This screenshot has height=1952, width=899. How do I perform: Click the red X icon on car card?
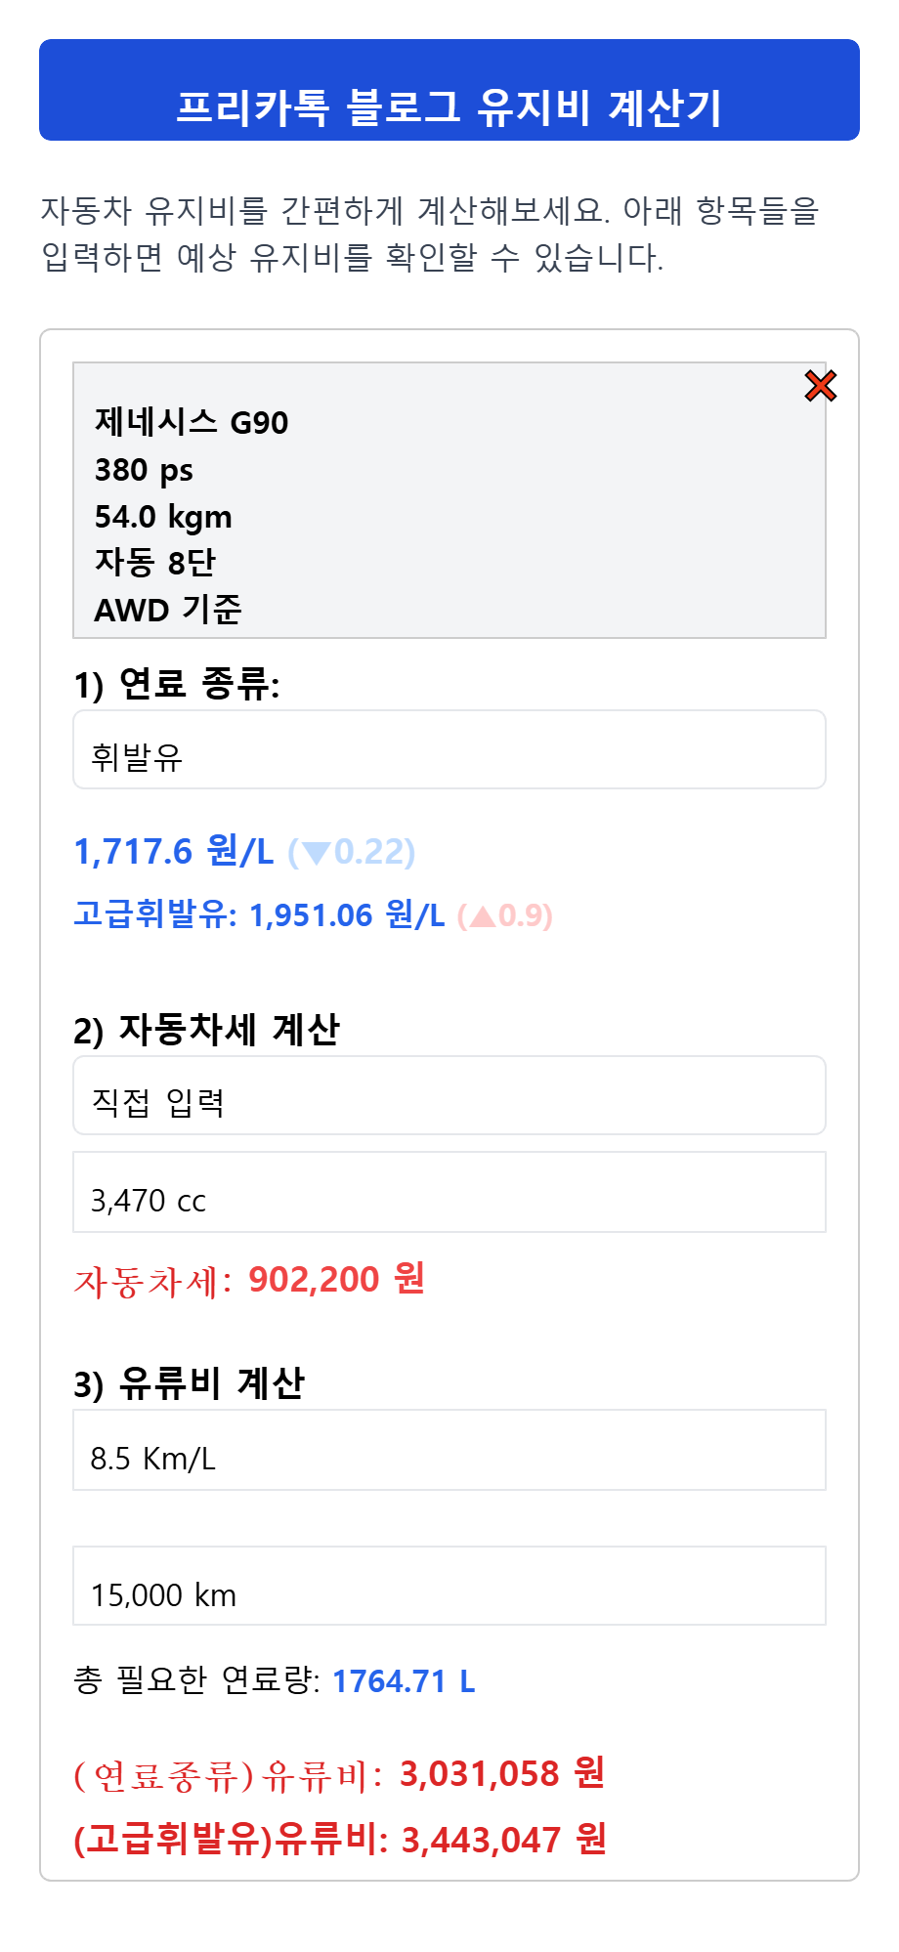point(821,386)
